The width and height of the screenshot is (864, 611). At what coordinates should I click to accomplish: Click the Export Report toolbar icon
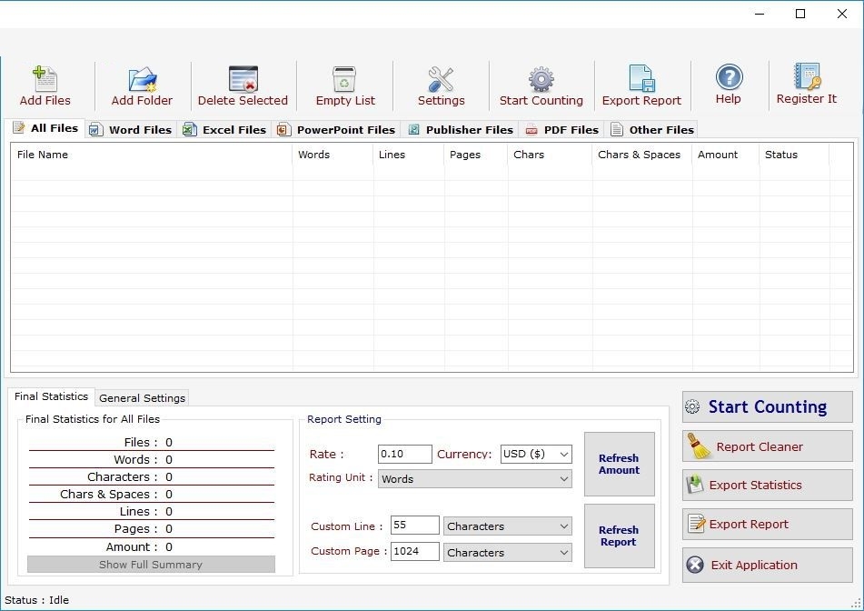[641, 80]
